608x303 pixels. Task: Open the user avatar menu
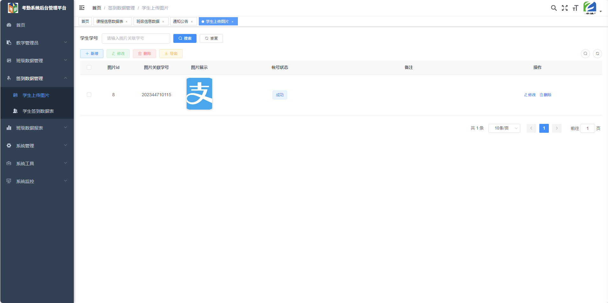pos(590,8)
